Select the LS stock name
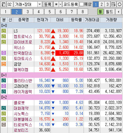Screen dimensions: 123x133 click(x=16, y=31)
